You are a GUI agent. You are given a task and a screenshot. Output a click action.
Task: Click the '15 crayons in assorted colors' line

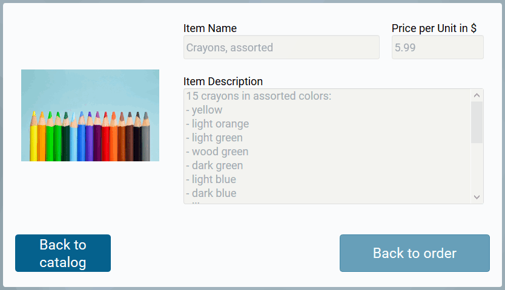pos(259,96)
